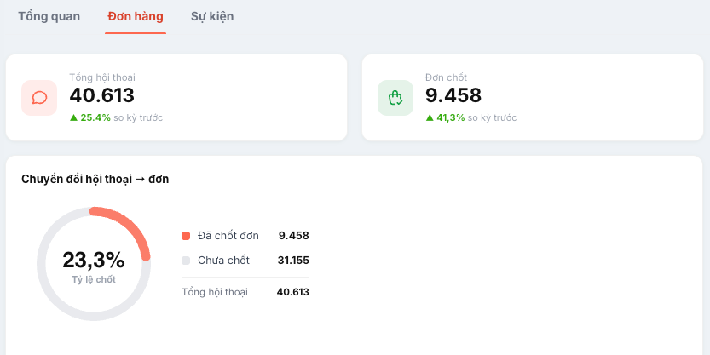Switch to the Sự kiện tab
The height and width of the screenshot is (355, 710).
(x=212, y=17)
